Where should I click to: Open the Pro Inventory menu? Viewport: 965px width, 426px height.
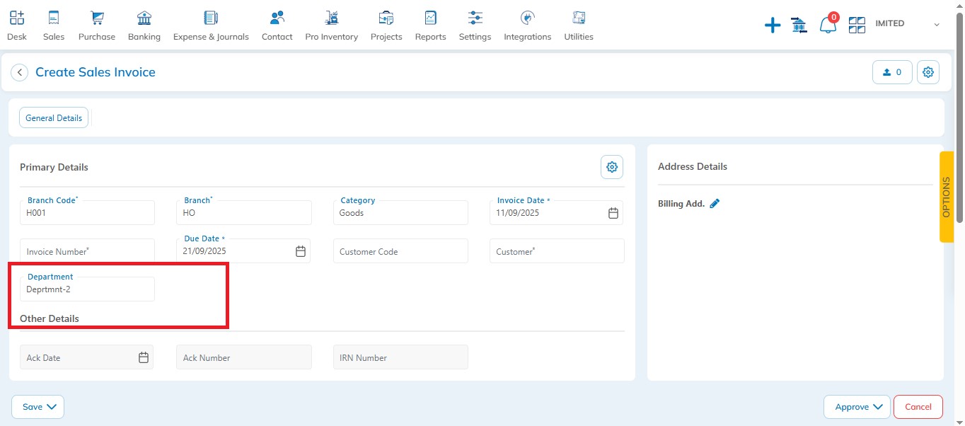point(331,25)
